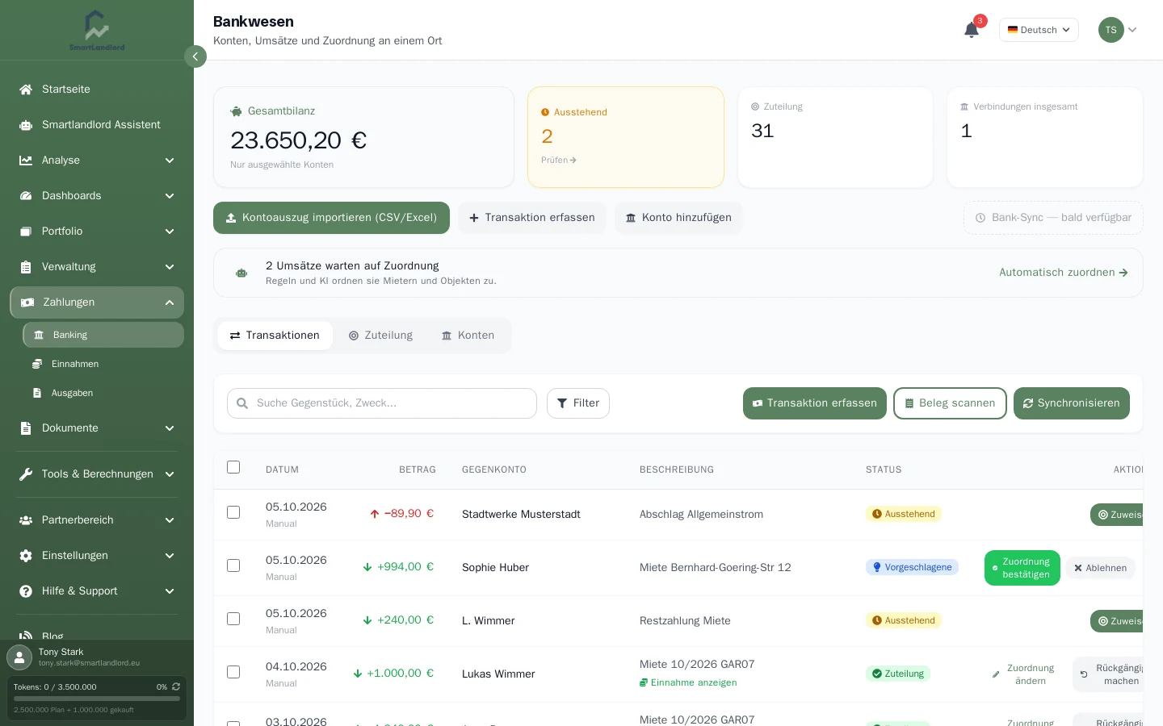Open the Ausstehend summary card
Screen dimensions: 1163x726
(626, 137)
